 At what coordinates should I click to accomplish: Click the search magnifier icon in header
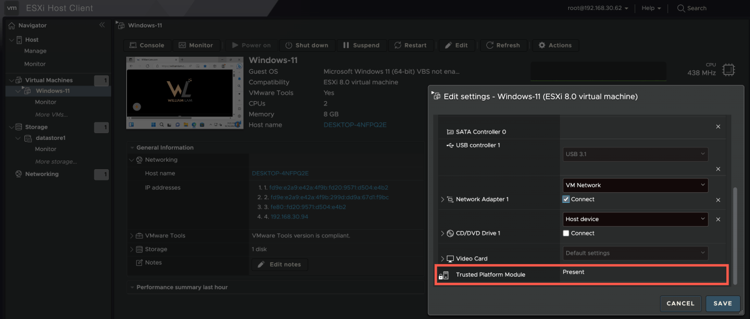(681, 8)
